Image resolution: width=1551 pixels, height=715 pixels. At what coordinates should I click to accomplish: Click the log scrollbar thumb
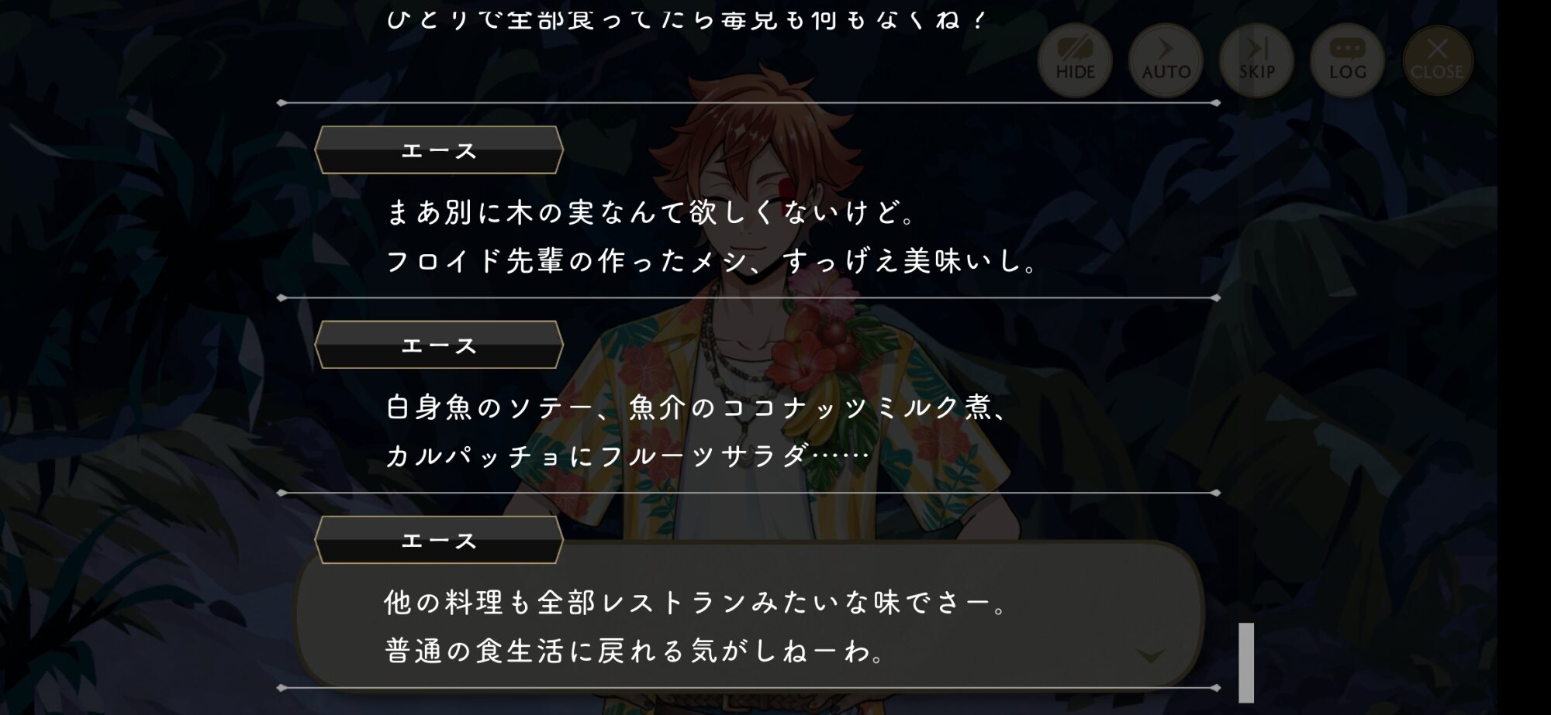click(1246, 662)
